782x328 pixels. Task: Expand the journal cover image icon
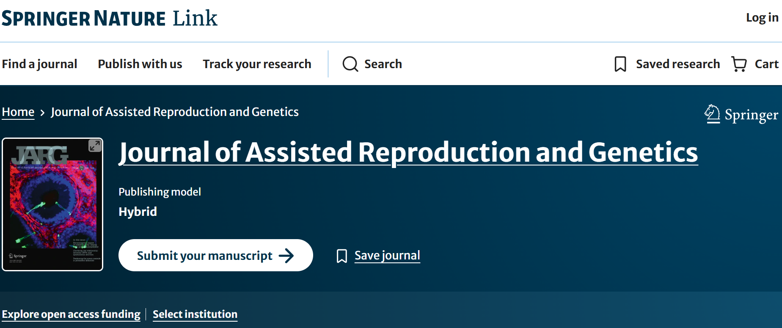(95, 146)
